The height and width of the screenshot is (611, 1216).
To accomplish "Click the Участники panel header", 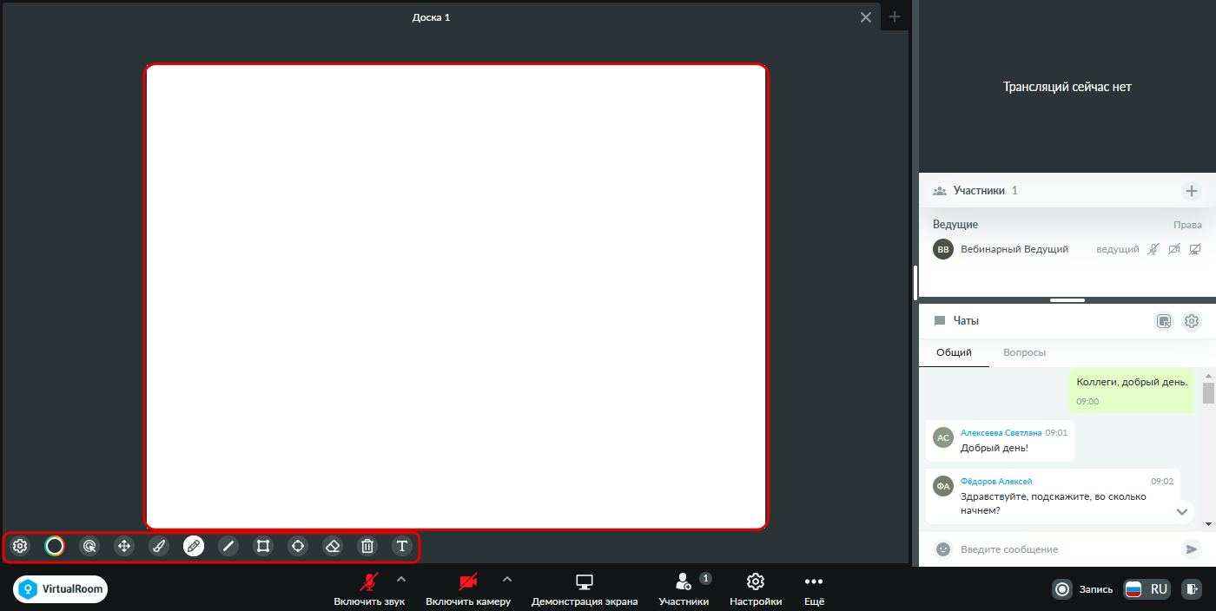I will (x=1067, y=191).
